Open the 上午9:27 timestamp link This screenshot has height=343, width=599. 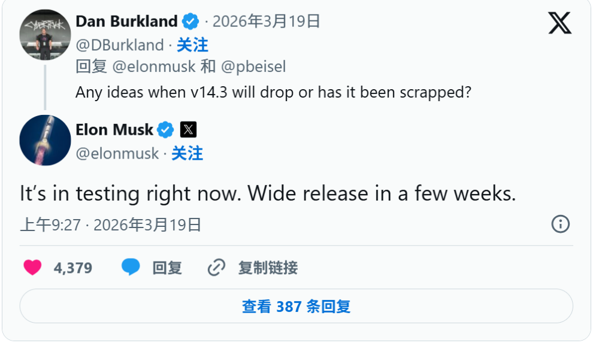coord(50,225)
